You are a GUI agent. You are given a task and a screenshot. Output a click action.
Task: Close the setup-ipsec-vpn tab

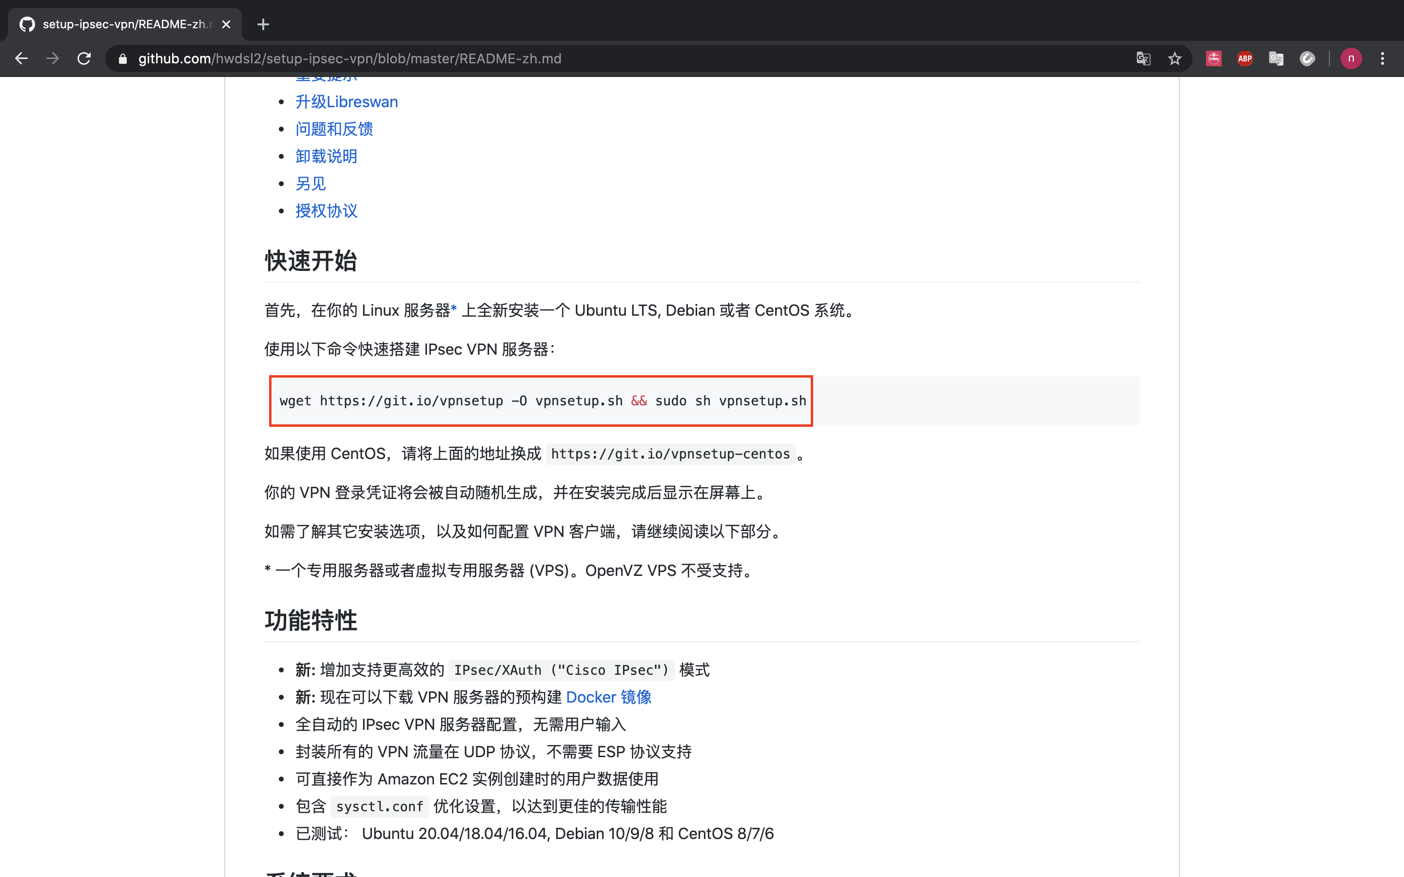click(226, 24)
